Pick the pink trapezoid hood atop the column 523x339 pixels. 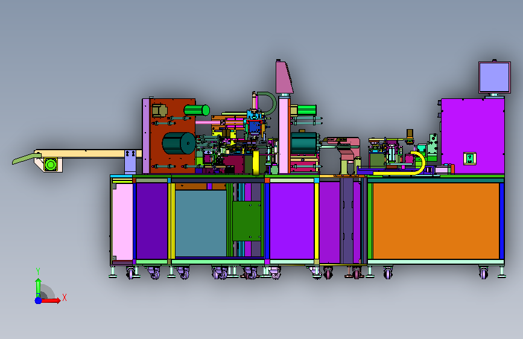point(284,77)
